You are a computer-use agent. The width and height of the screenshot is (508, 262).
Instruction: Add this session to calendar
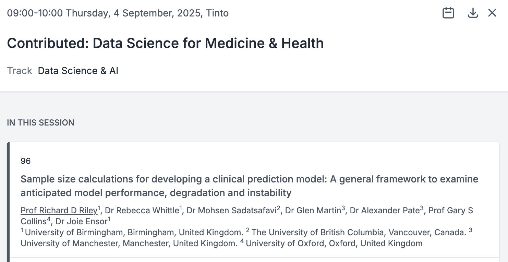point(448,13)
